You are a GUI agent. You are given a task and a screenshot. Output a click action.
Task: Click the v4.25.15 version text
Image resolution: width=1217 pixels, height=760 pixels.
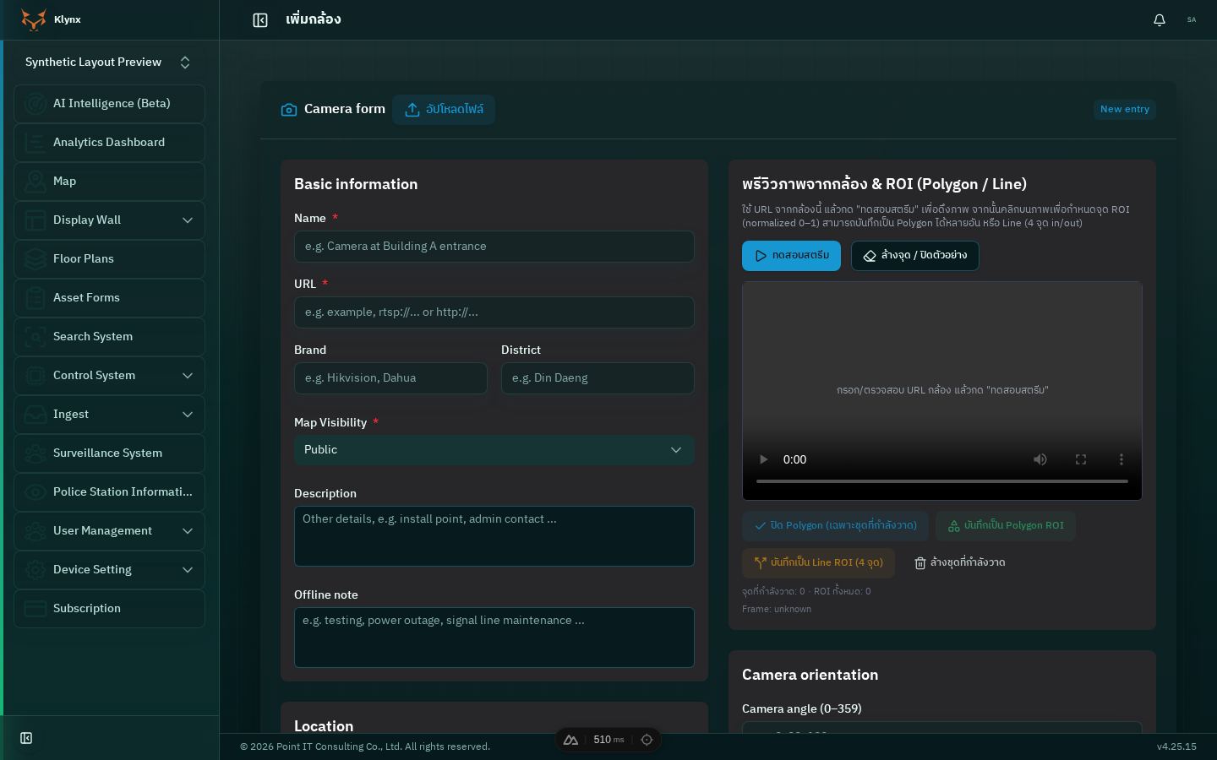click(x=1176, y=746)
